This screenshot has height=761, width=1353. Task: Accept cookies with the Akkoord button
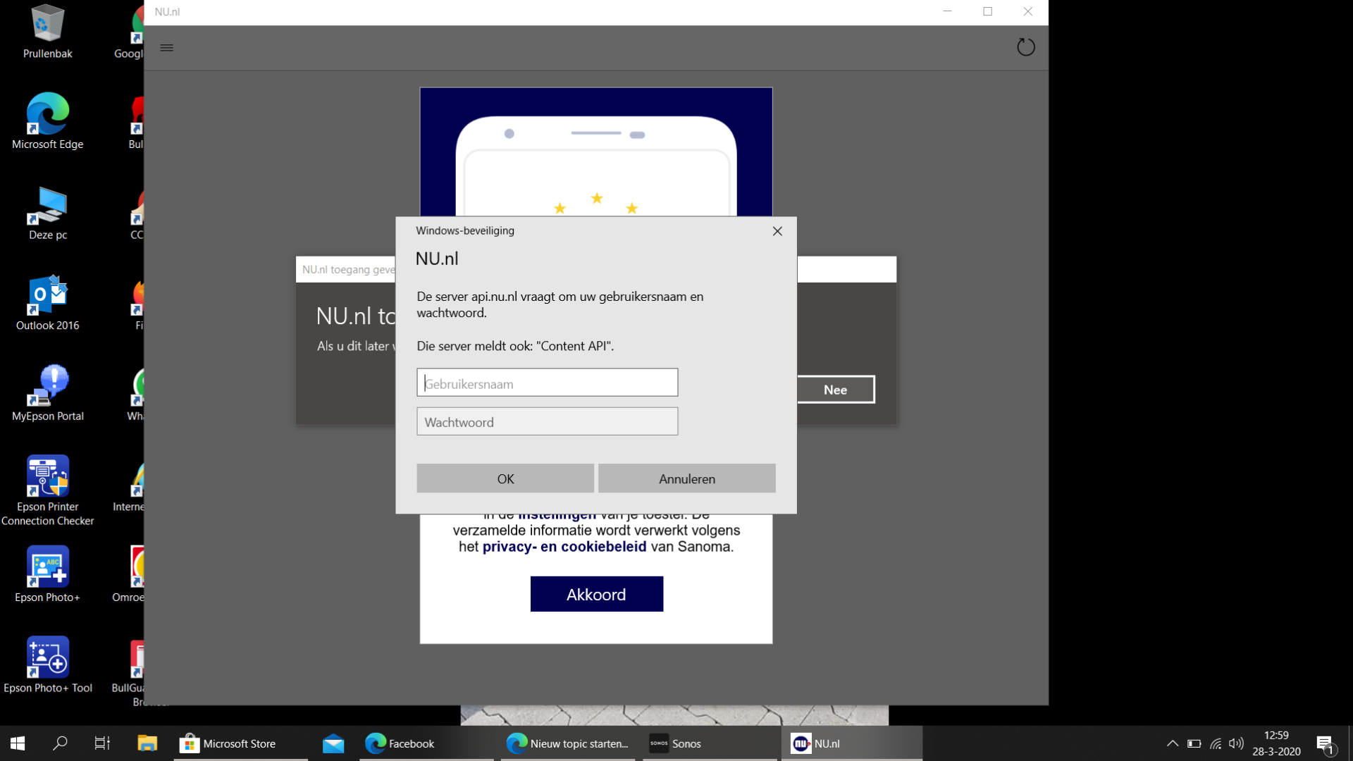(596, 594)
